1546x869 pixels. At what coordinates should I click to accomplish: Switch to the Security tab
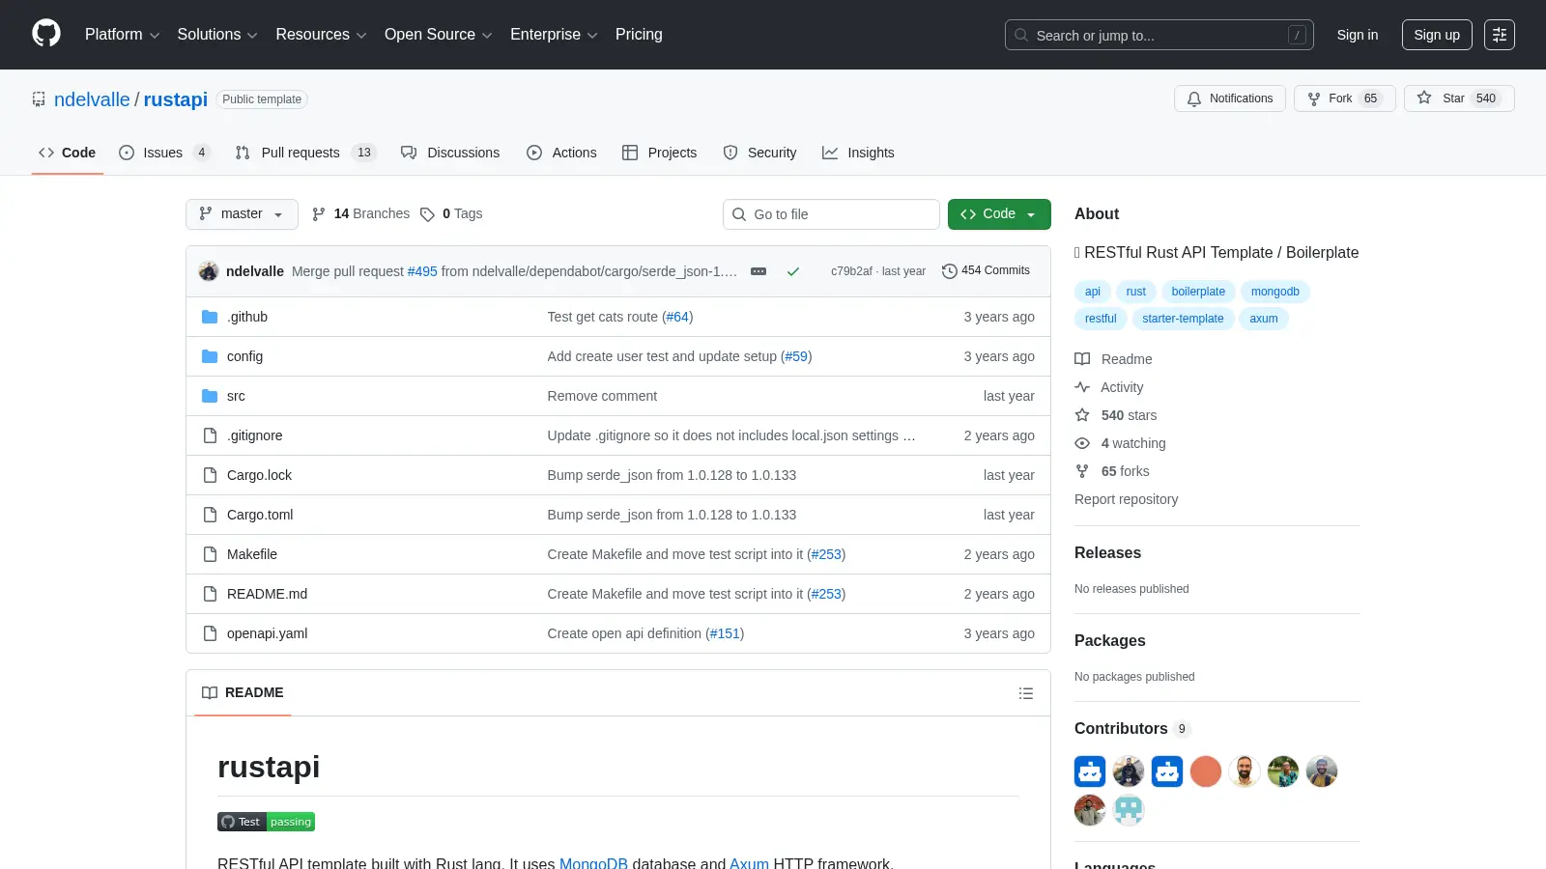759,153
